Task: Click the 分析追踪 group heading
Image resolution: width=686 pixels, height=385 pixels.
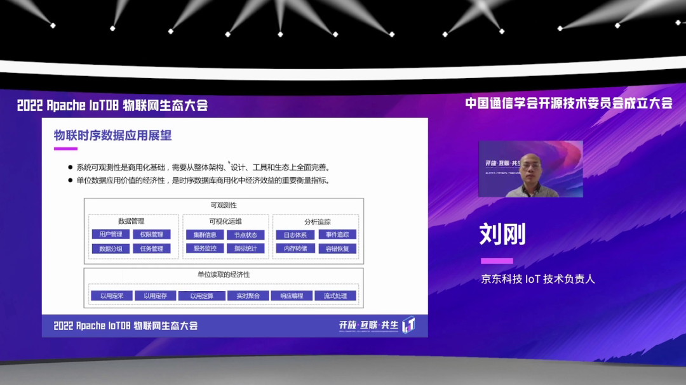Action: (x=318, y=221)
